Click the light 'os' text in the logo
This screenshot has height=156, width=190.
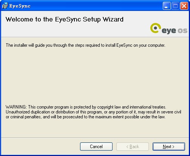click(x=182, y=31)
